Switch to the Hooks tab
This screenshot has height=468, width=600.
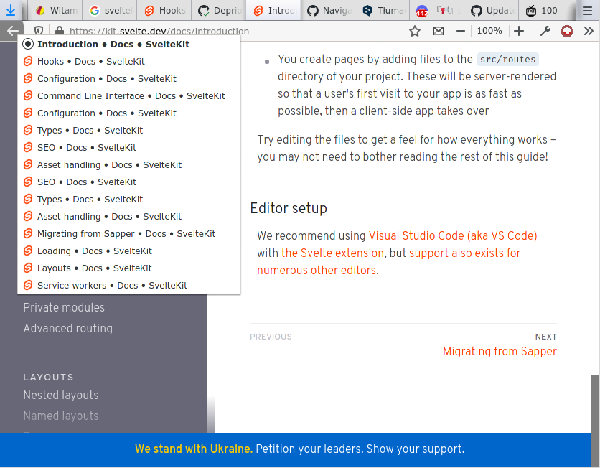(164, 11)
